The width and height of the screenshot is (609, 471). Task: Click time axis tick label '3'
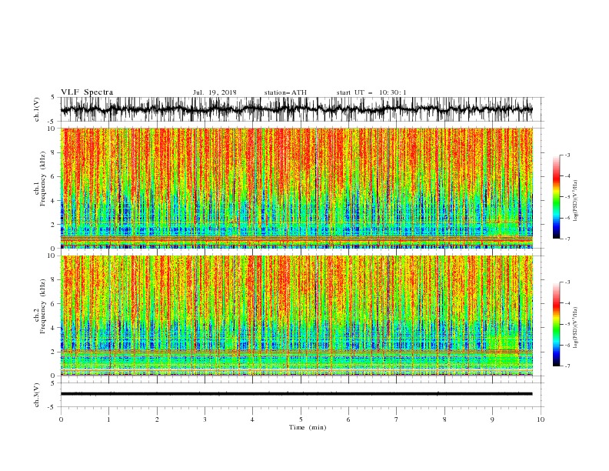coord(205,419)
